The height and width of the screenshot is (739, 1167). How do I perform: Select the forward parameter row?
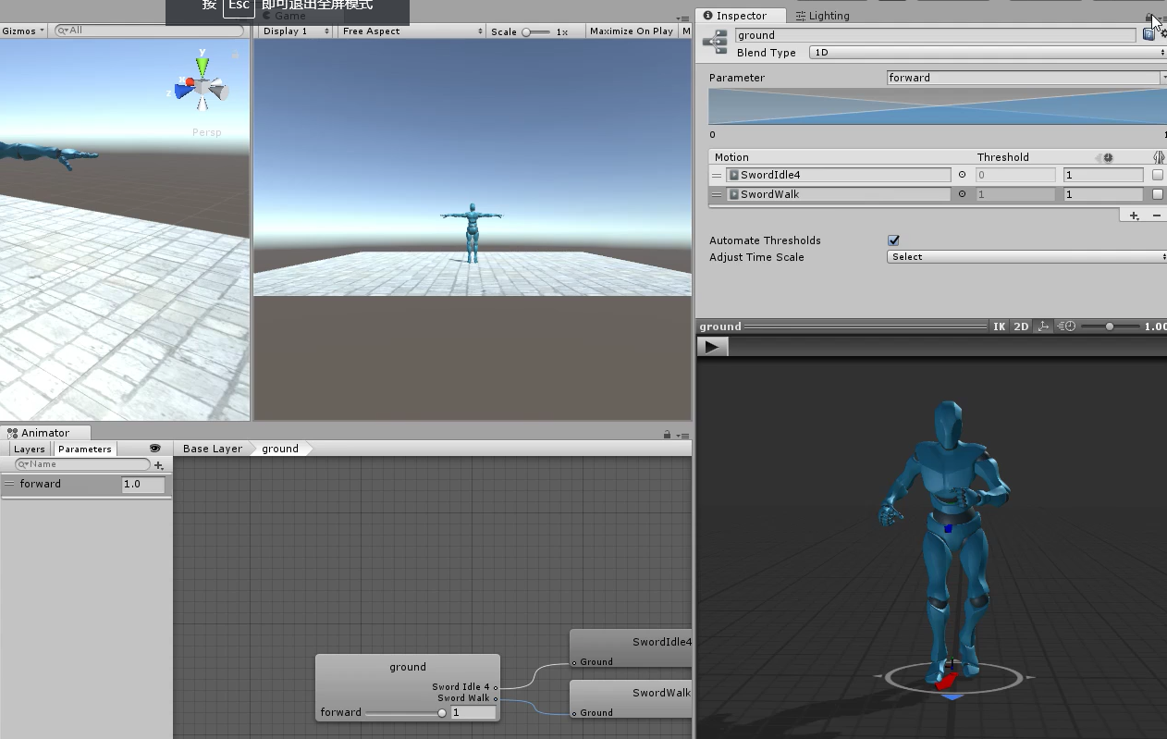[x=86, y=484]
